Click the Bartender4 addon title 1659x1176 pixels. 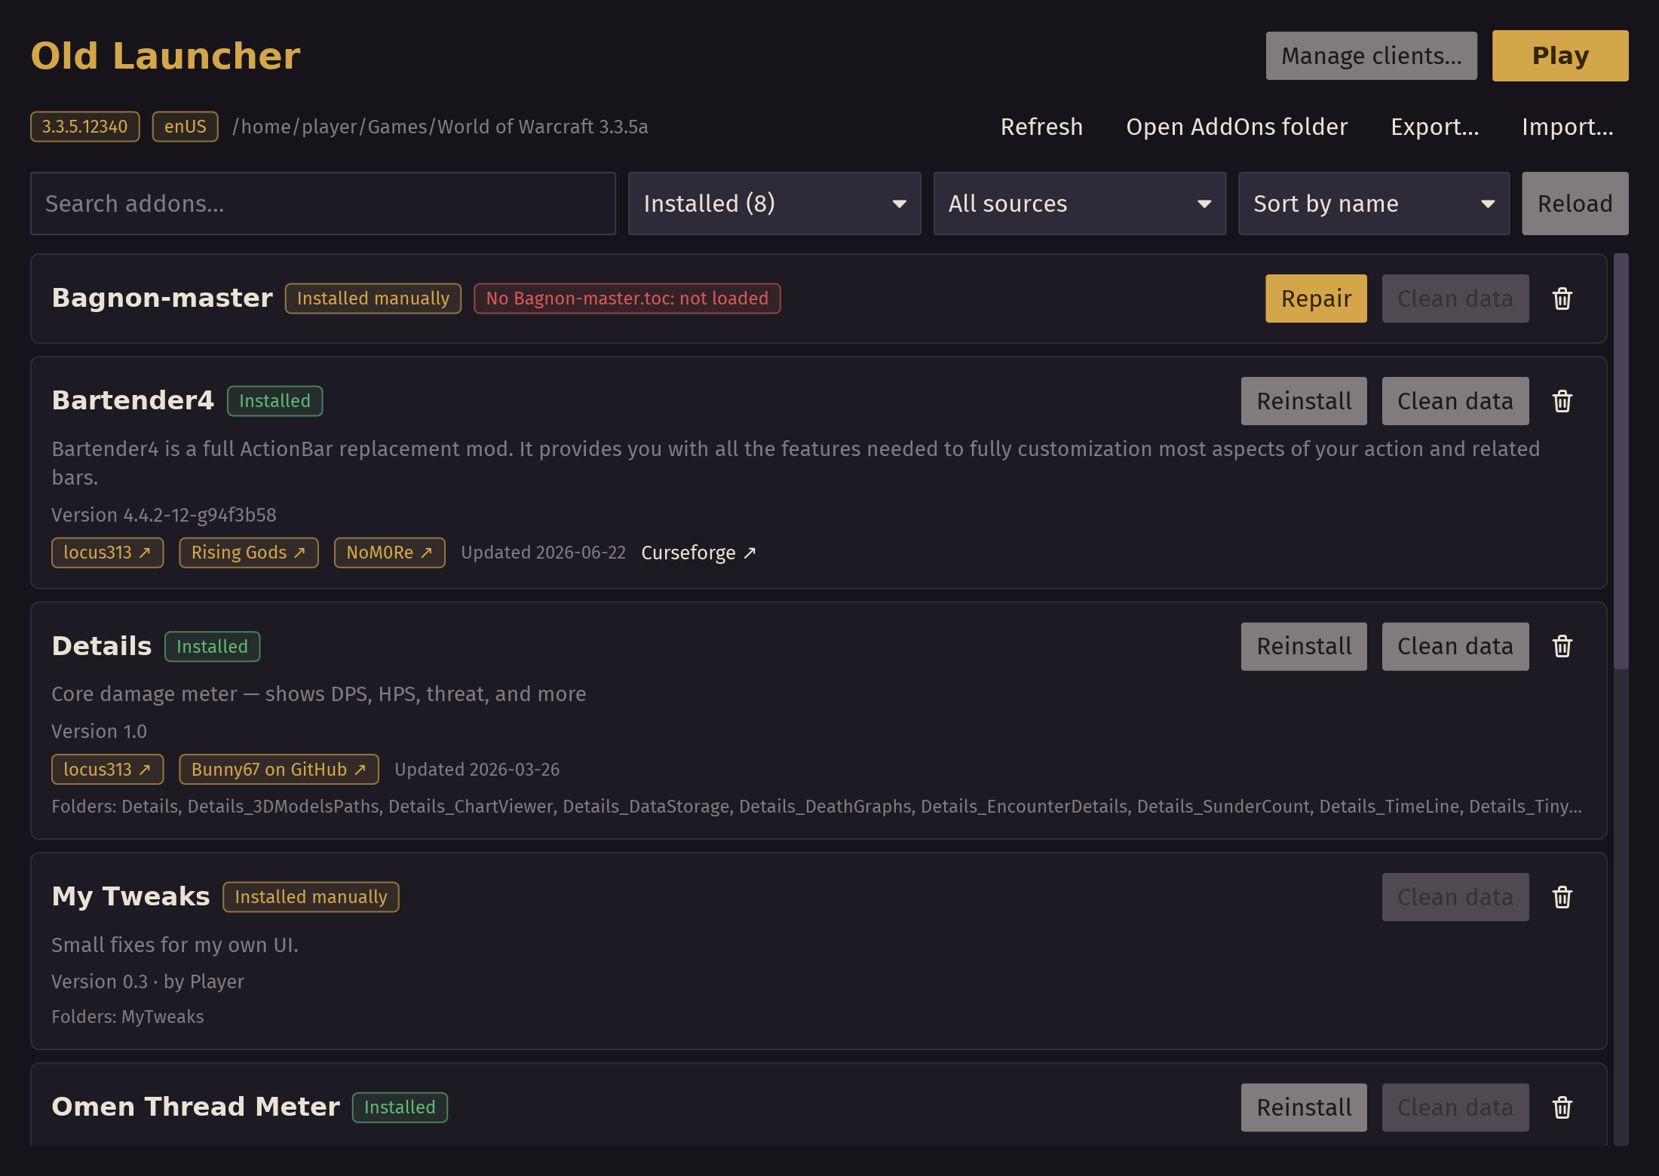(133, 400)
